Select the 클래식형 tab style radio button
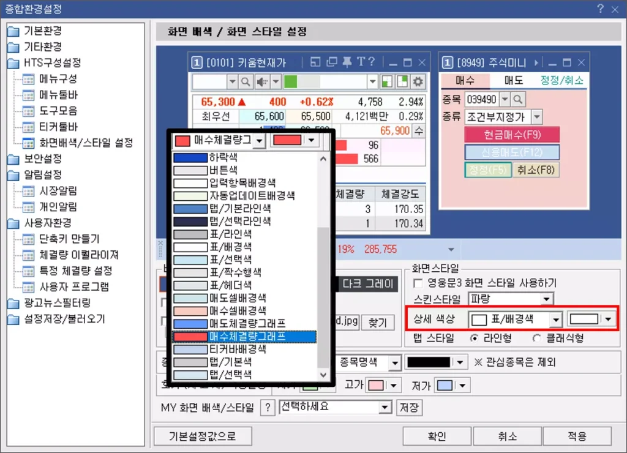Viewport: 627px width, 453px height. coord(537,339)
